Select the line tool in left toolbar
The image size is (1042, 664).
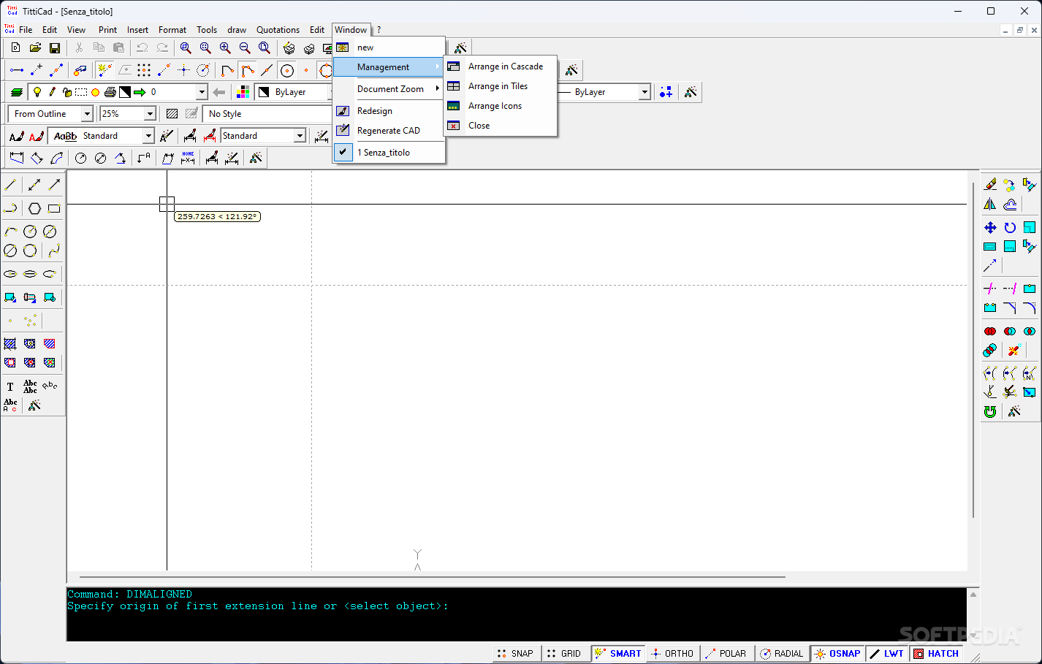tap(10, 185)
